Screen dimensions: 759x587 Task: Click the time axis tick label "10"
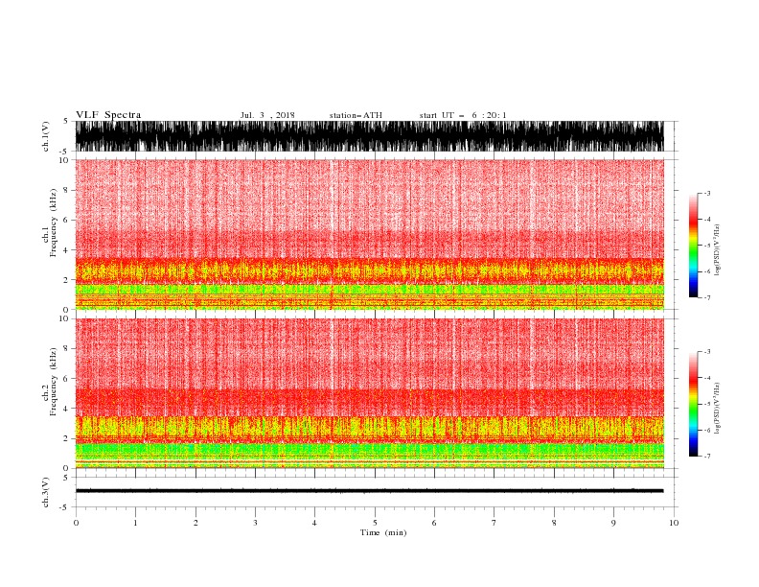point(674,523)
